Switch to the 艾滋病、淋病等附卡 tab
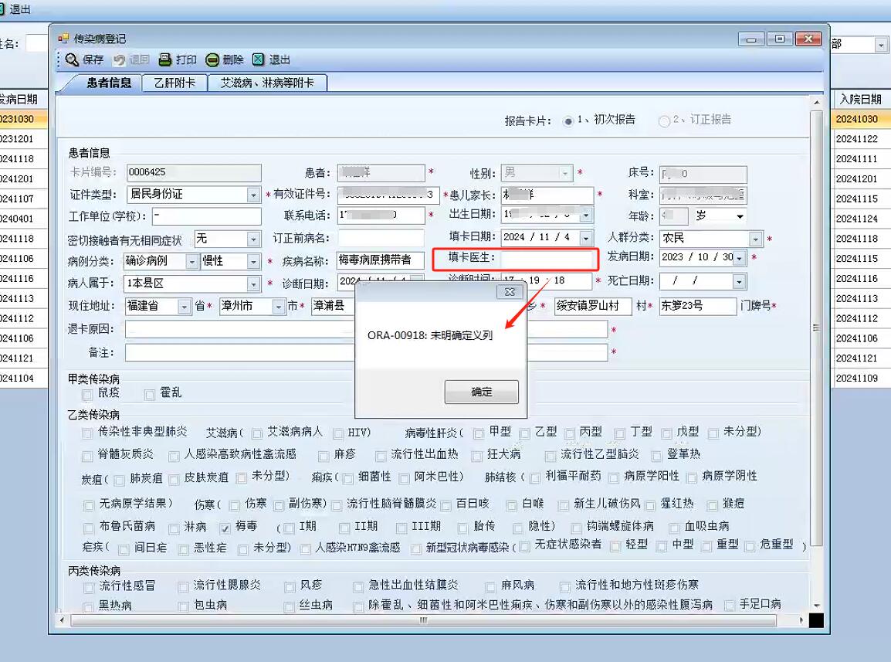The height and width of the screenshot is (662, 891). (x=267, y=83)
